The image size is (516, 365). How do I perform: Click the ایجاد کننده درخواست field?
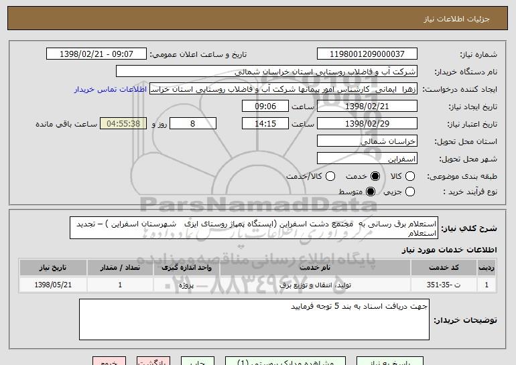click(x=283, y=89)
